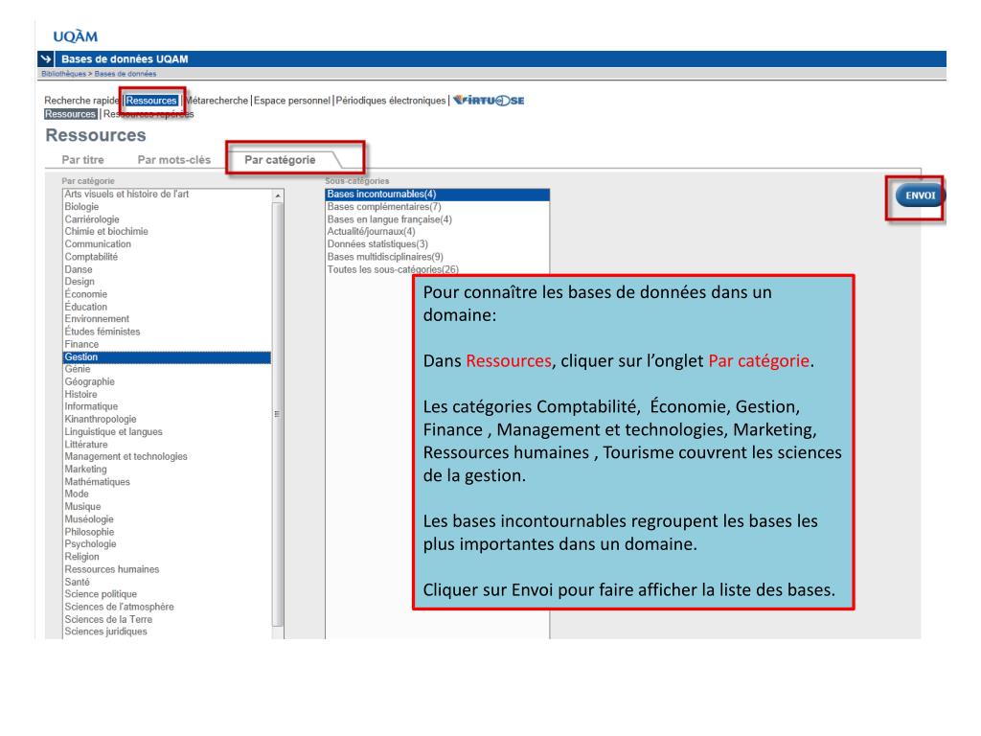Select the Finance category
Viewport: 981px width, 736px height.
coord(167,344)
